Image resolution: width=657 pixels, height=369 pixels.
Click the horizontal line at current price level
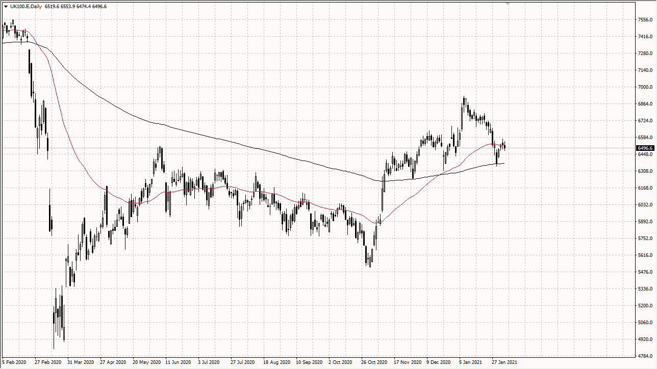pyautogui.click(x=306, y=148)
